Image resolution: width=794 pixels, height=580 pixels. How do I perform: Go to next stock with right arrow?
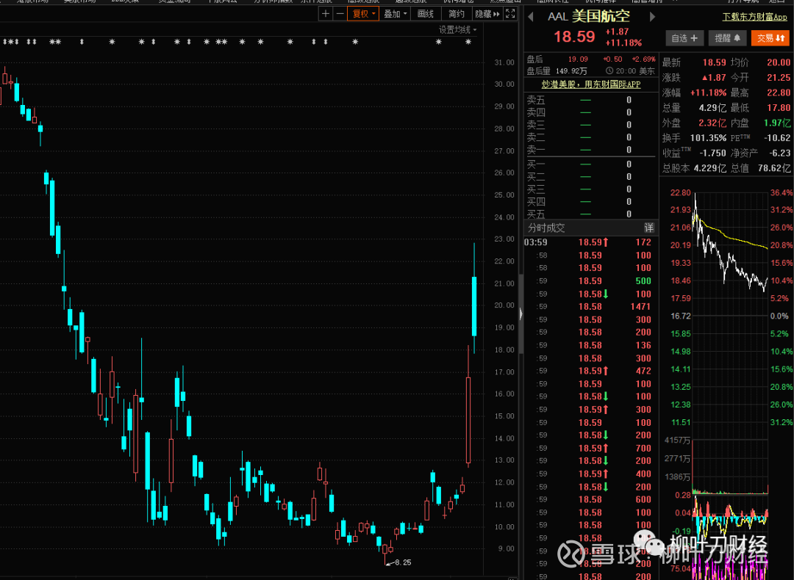(x=652, y=17)
